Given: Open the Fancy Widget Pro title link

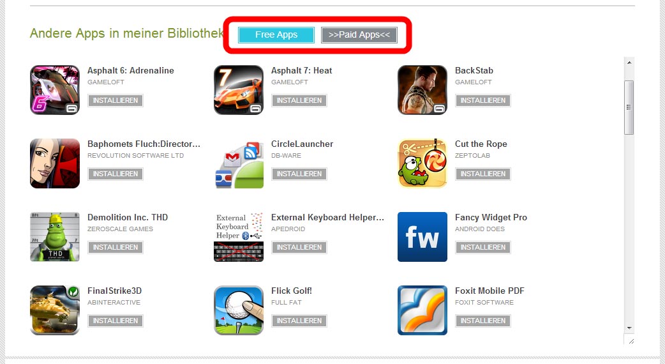Looking at the screenshot, I should pos(491,217).
